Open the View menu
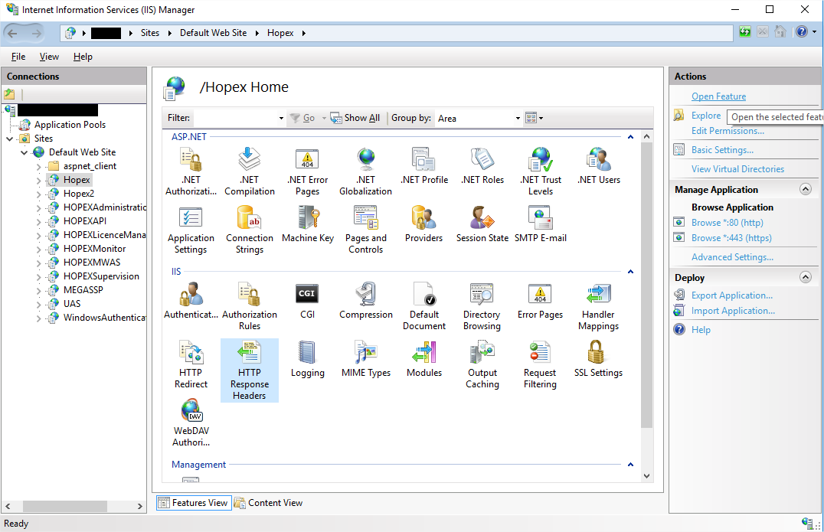 pos(49,57)
